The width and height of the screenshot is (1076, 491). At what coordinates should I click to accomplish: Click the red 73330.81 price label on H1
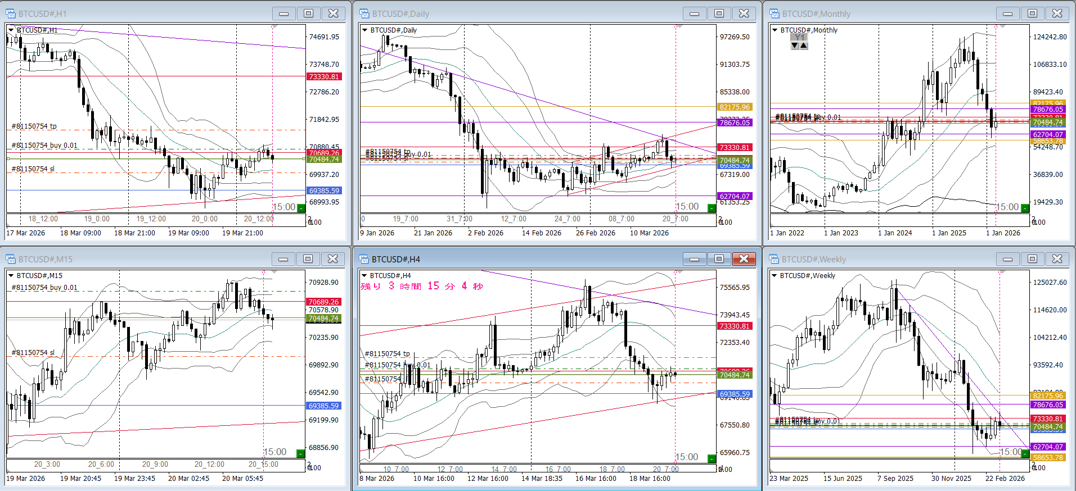click(x=324, y=77)
